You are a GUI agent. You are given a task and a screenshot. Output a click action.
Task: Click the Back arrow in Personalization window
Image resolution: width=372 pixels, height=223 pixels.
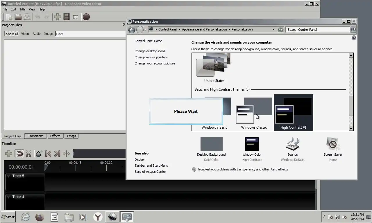132,30
